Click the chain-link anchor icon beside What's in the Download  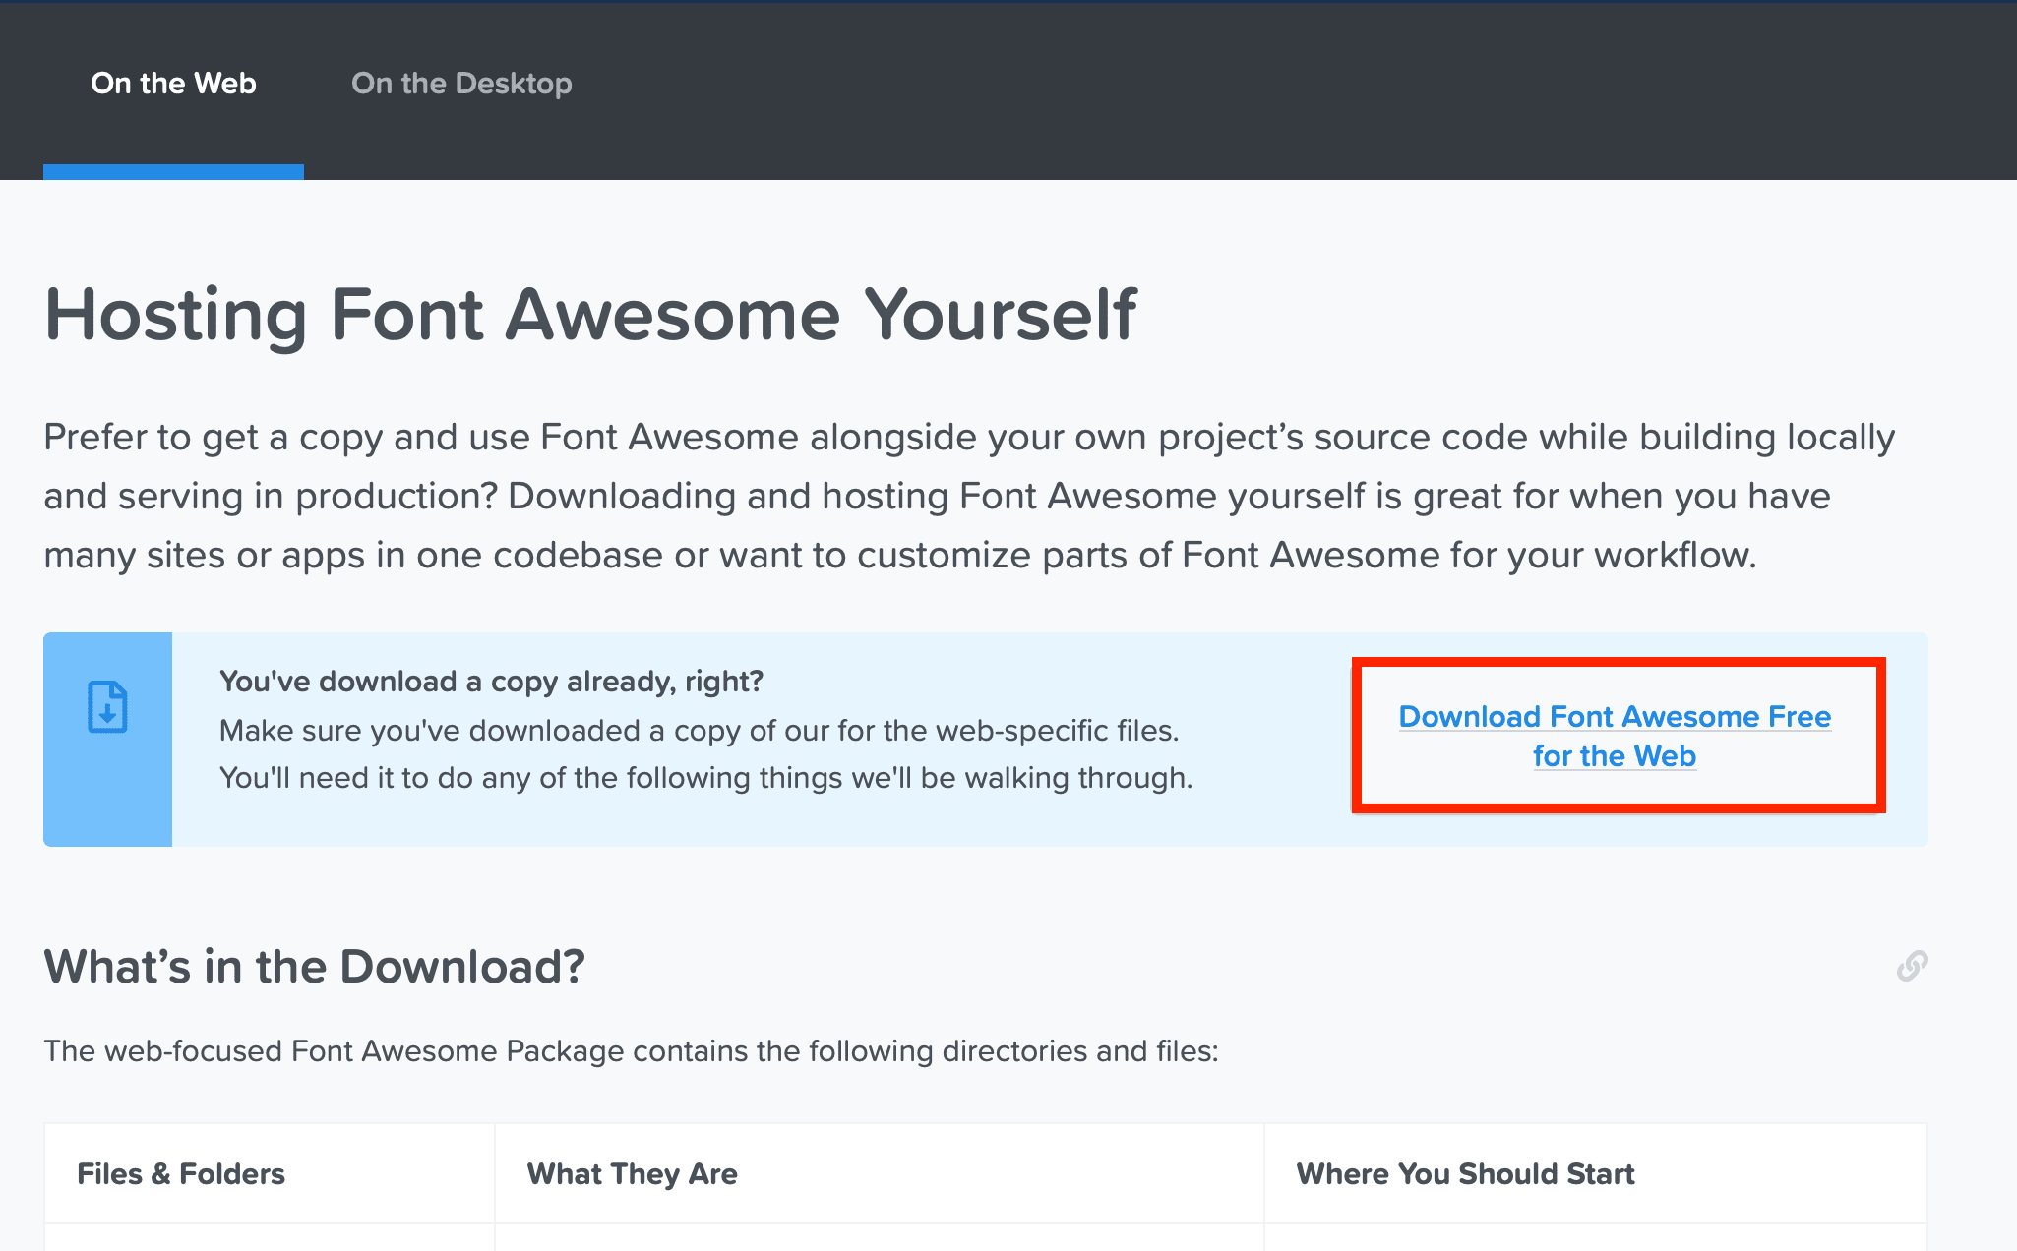tap(1912, 966)
